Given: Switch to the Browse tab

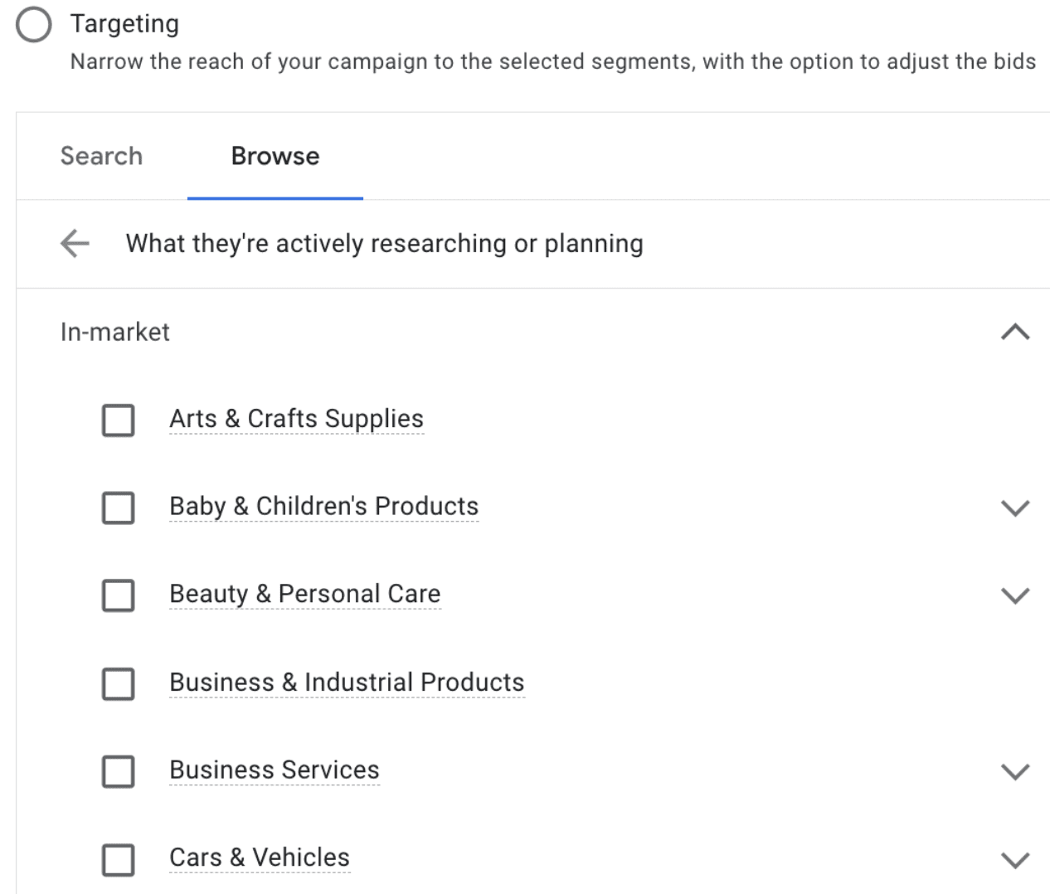Looking at the screenshot, I should pyautogui.click(x=275, y=156).
